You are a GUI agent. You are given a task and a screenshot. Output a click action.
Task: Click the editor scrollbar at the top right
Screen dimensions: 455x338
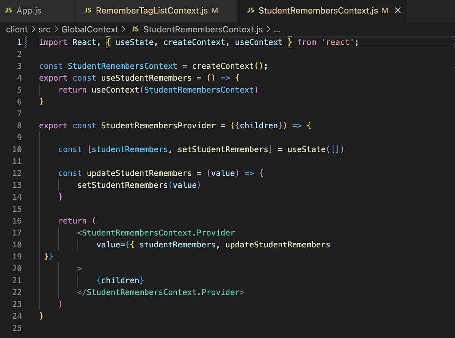(452, 42)
